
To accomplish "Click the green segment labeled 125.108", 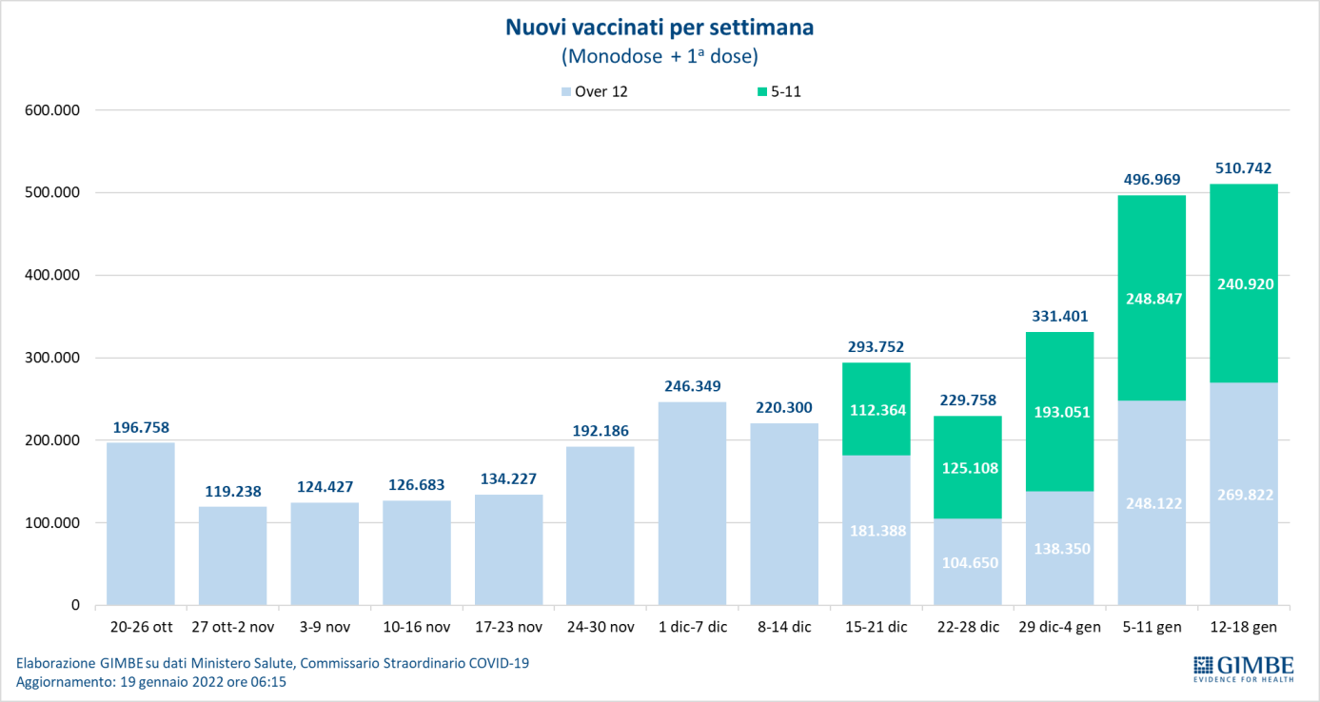I will pos(969,467).
